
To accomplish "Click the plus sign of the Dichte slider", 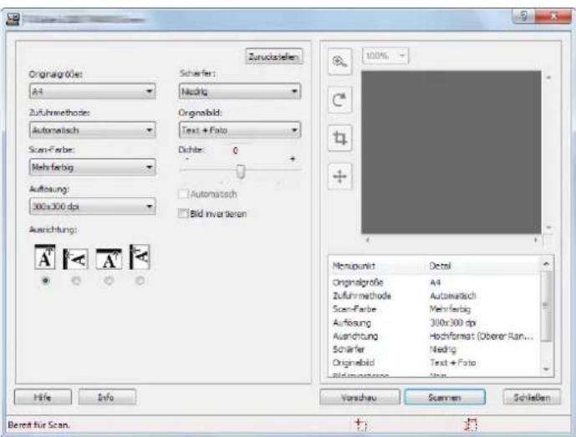I will pyautogui.click(x=293, y=159).
